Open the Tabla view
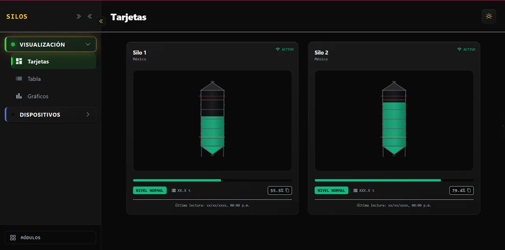The image size is (505, 250). click(x=54, y=79)
